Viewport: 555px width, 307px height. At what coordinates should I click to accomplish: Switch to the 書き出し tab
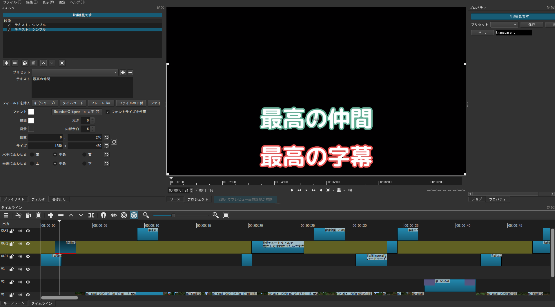pos(59,199)
